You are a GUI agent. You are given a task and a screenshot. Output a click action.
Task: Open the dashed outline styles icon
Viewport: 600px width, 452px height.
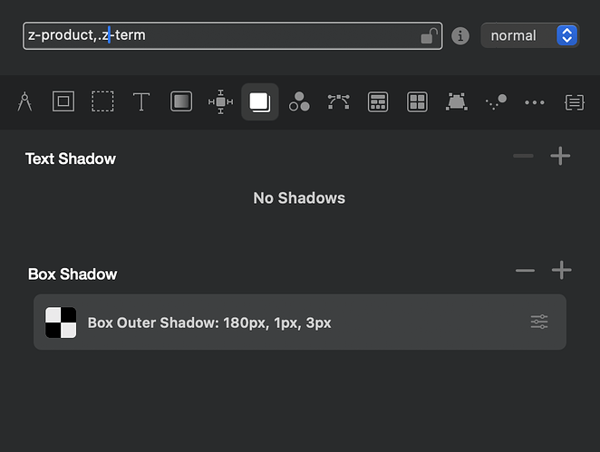tap(102, 102)
